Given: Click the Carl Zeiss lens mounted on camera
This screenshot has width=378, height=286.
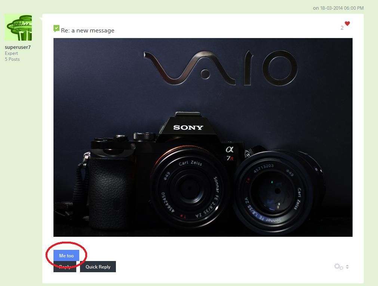Looking at the screenshot, I should (x=190, y=188).
